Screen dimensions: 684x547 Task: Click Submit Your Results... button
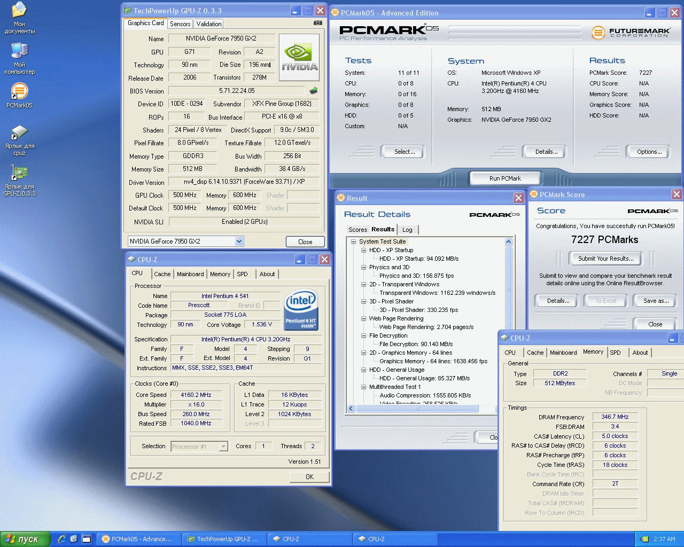605,259
